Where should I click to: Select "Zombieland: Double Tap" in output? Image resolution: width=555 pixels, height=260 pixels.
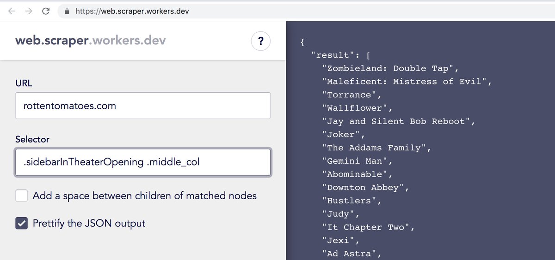tap(390, 68)
